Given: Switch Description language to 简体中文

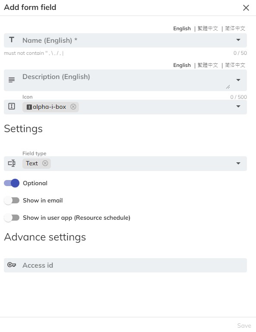Looking at the screenshot, I should pyautogui.click(x=235, y=65).
